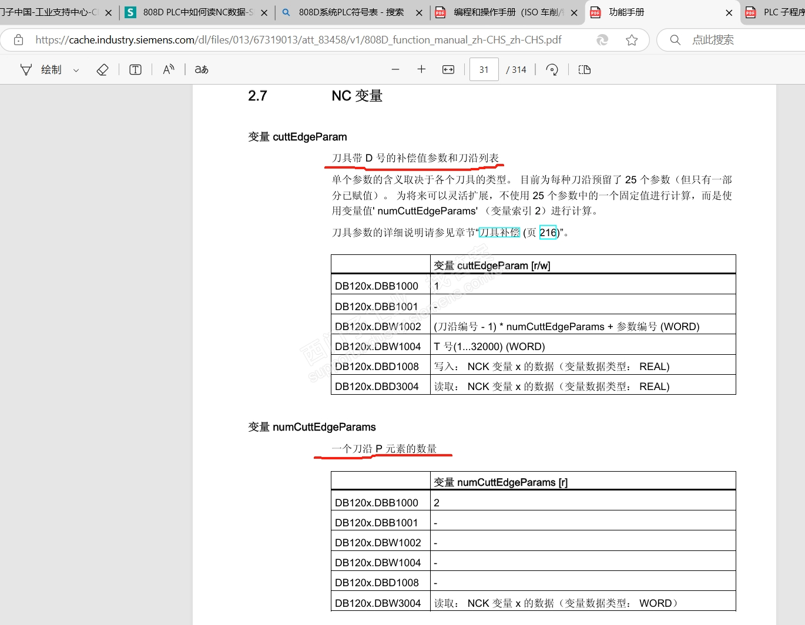Image resolution: width=805 pixels, height=625 pixels.
Task: Click the cell containing numCuttEdgeParams + 参数编号 (WORD)
Action: [583, 325]
